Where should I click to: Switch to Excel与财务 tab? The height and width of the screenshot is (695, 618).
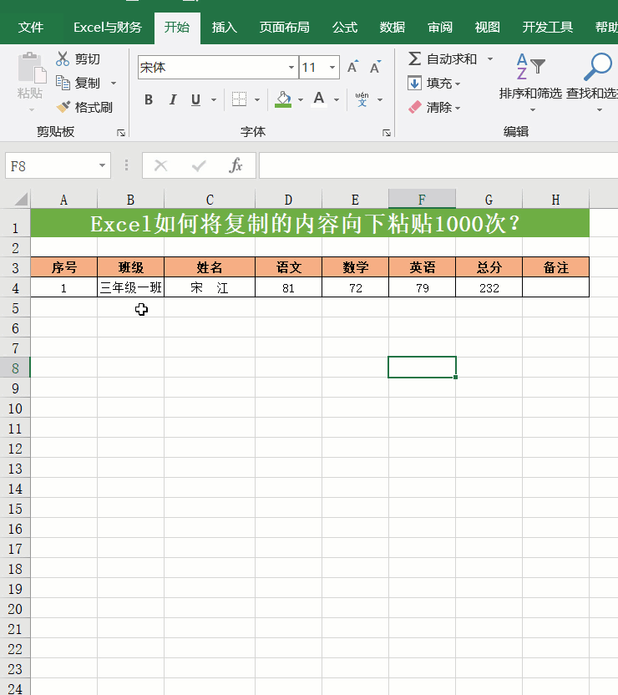[108, 28]
